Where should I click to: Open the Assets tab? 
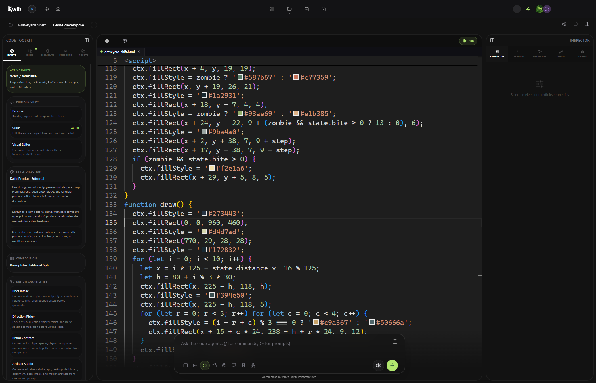(83, 53)
